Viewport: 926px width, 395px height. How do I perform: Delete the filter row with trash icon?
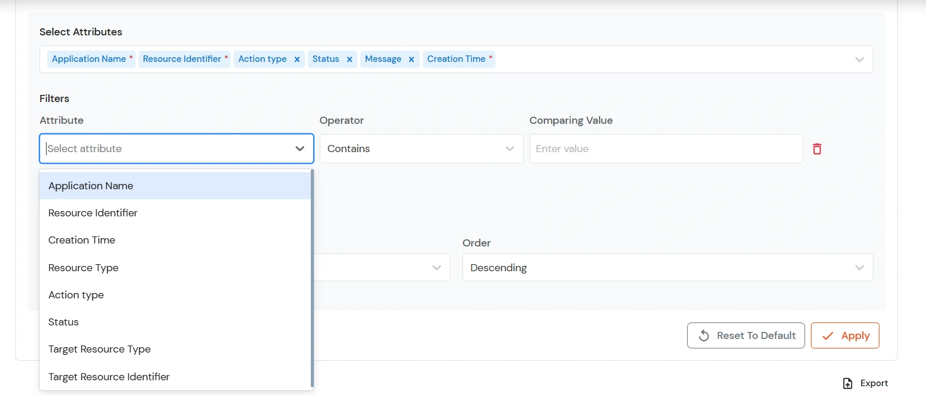coord(817,149)
